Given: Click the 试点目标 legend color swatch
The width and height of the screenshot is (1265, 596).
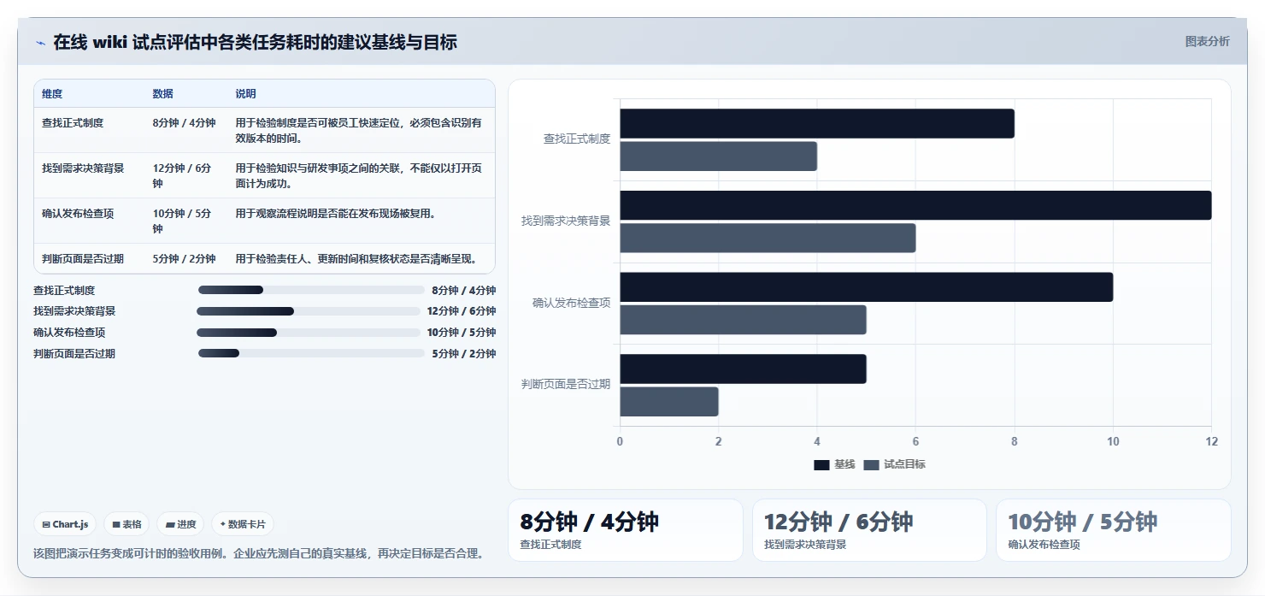Looking at the screenshot, I should click(x=871, y=464).
